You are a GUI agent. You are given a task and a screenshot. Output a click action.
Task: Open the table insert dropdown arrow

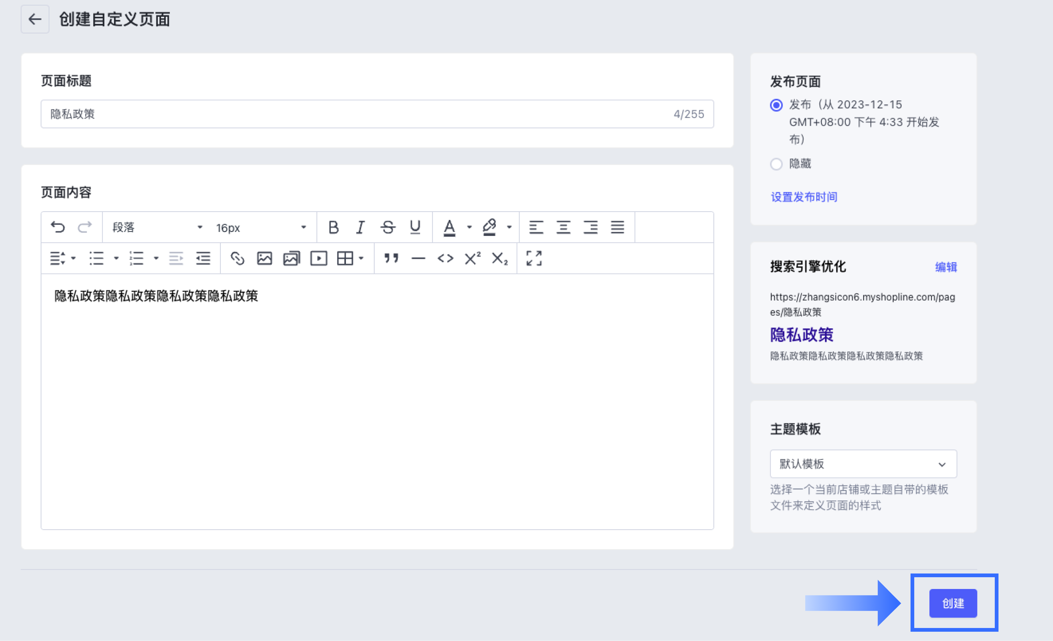coord(361,258)
